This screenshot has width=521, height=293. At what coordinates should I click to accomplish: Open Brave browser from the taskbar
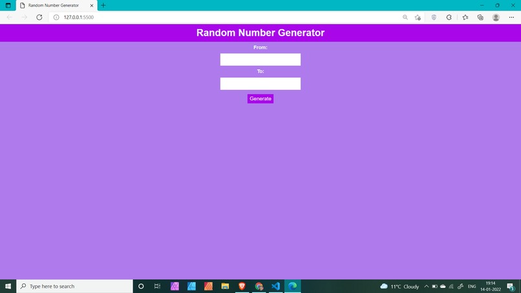(x=242, y=287)
